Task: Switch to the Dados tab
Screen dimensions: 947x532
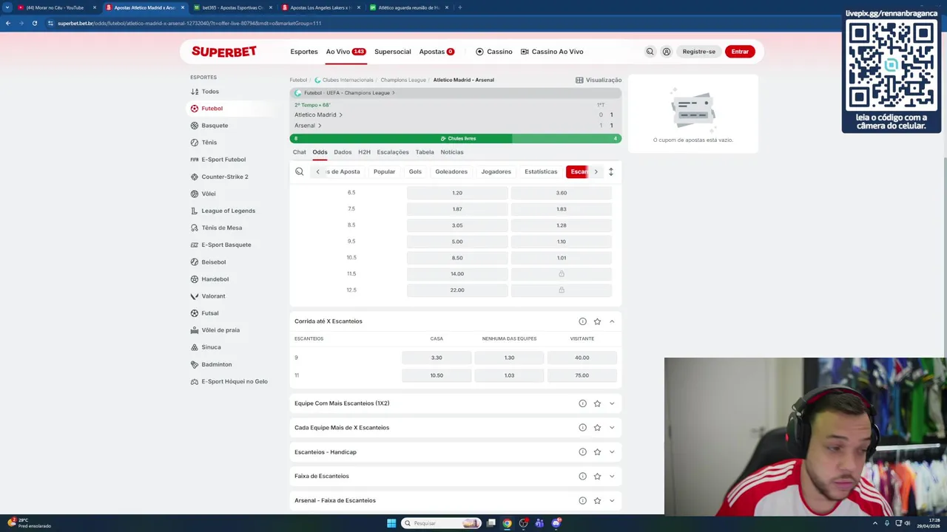Action: [343, 152]
